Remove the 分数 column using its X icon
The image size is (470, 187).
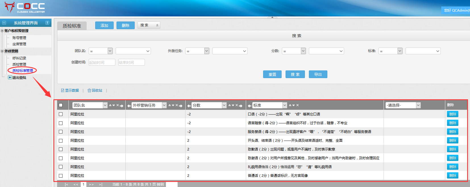(236, 105)
